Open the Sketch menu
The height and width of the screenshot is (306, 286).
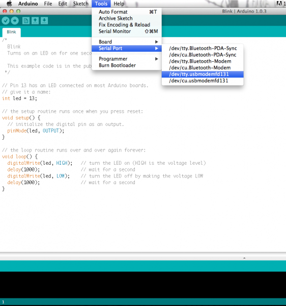80,4
